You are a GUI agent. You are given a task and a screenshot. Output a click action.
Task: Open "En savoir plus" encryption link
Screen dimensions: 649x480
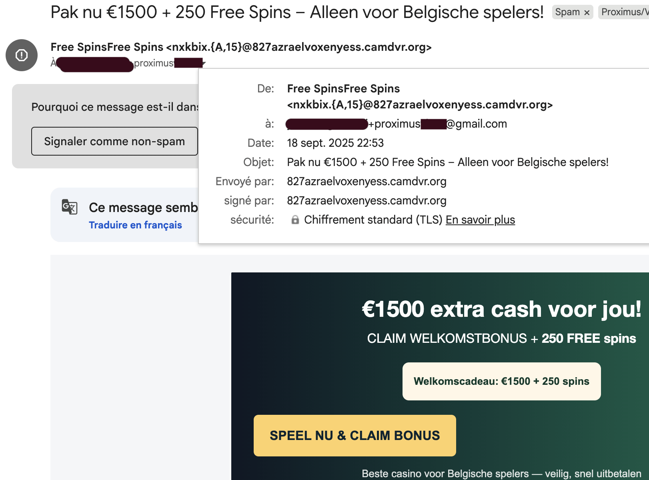pos(480,220)
